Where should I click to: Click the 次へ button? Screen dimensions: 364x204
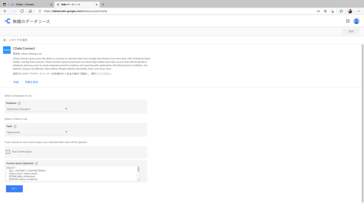[x=14, y=189]
